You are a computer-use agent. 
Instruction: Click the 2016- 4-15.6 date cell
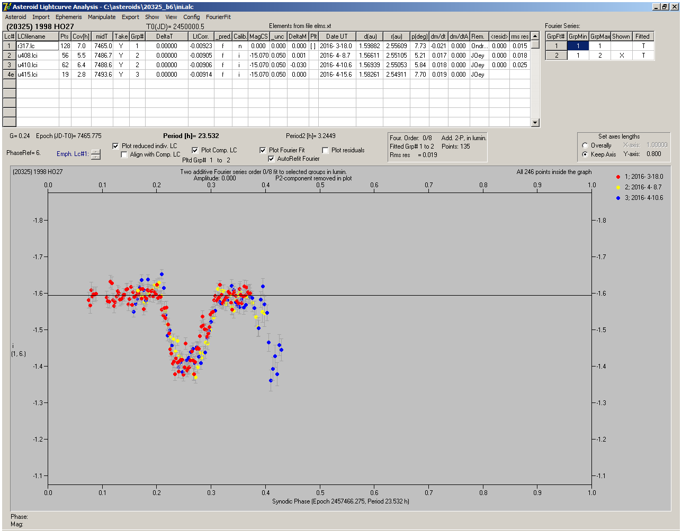point(337,75)
